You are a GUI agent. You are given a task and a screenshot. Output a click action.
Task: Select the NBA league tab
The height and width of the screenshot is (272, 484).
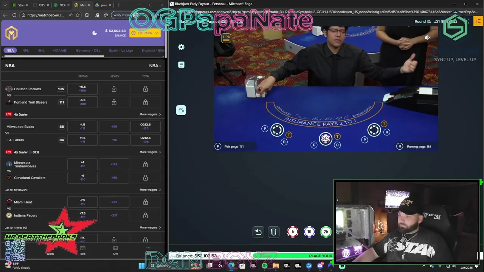(10, 50)
